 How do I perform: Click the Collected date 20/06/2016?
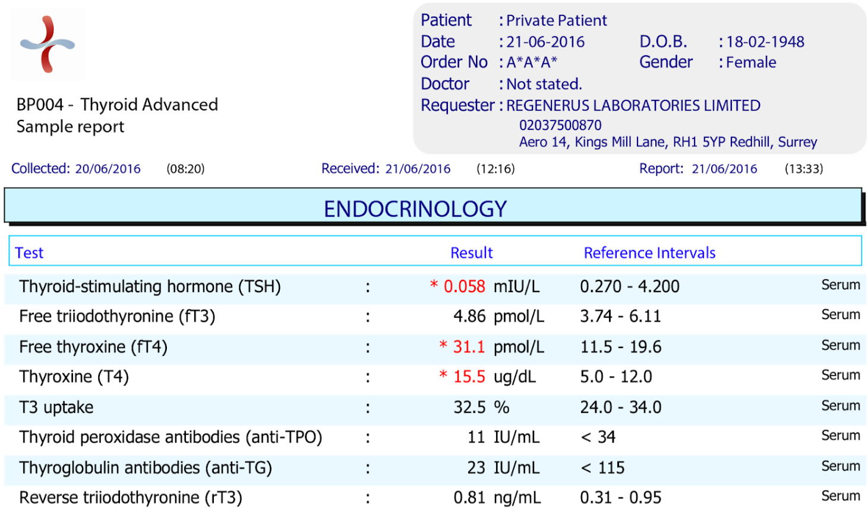[108, 169]
